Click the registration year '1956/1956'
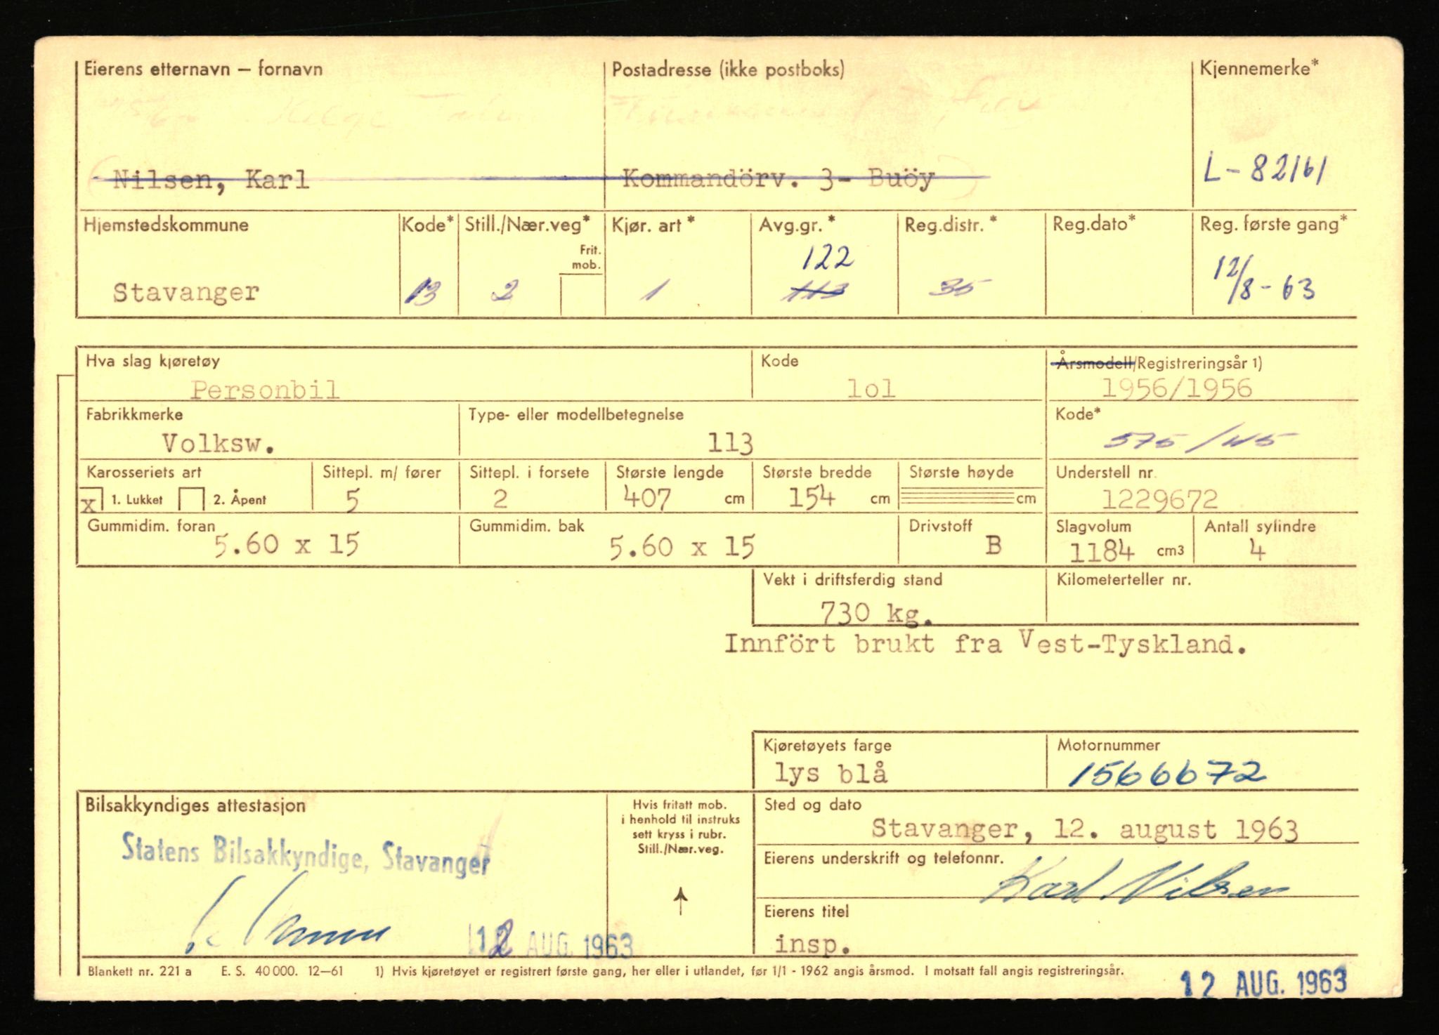The width and height of the screenshot is (1439, 1035). tap(1176, 388)
